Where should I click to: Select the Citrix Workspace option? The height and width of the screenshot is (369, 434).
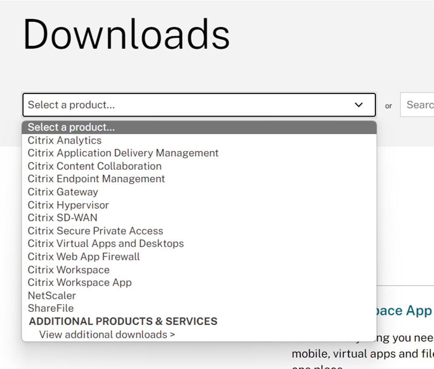tap(199, 270)
